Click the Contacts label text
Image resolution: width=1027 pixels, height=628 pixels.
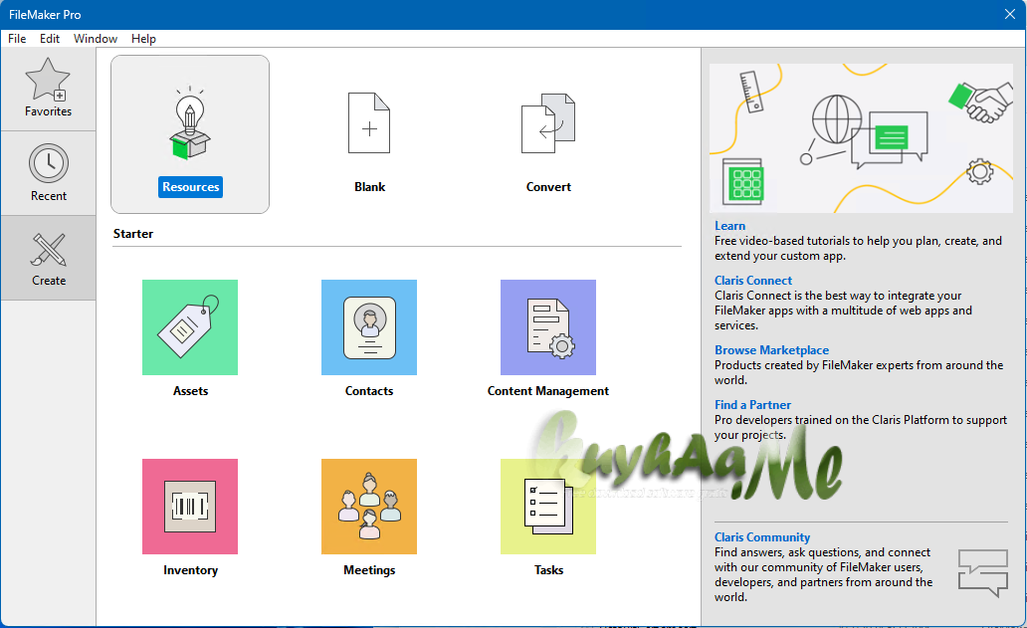pos(369,391)
